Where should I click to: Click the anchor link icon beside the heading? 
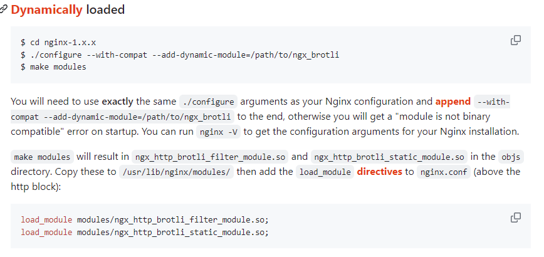point(4,10)
